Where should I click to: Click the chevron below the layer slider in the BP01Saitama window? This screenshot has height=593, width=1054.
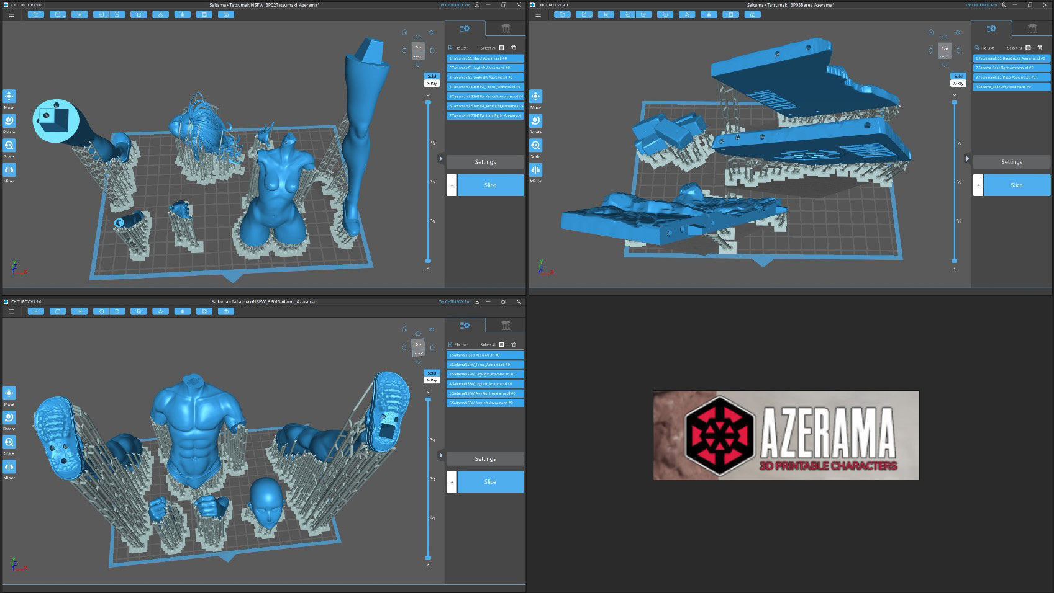click(428, 565)
